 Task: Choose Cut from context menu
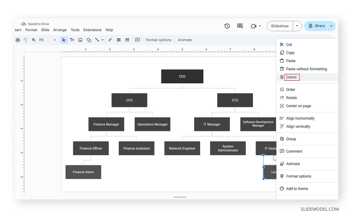[x=307, y=44]
